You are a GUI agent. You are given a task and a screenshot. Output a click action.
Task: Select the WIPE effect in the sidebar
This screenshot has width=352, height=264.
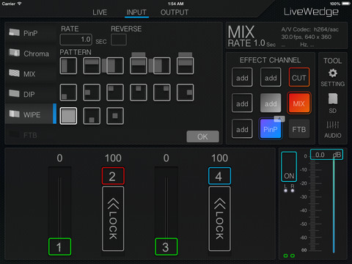(x=31, y=114)
